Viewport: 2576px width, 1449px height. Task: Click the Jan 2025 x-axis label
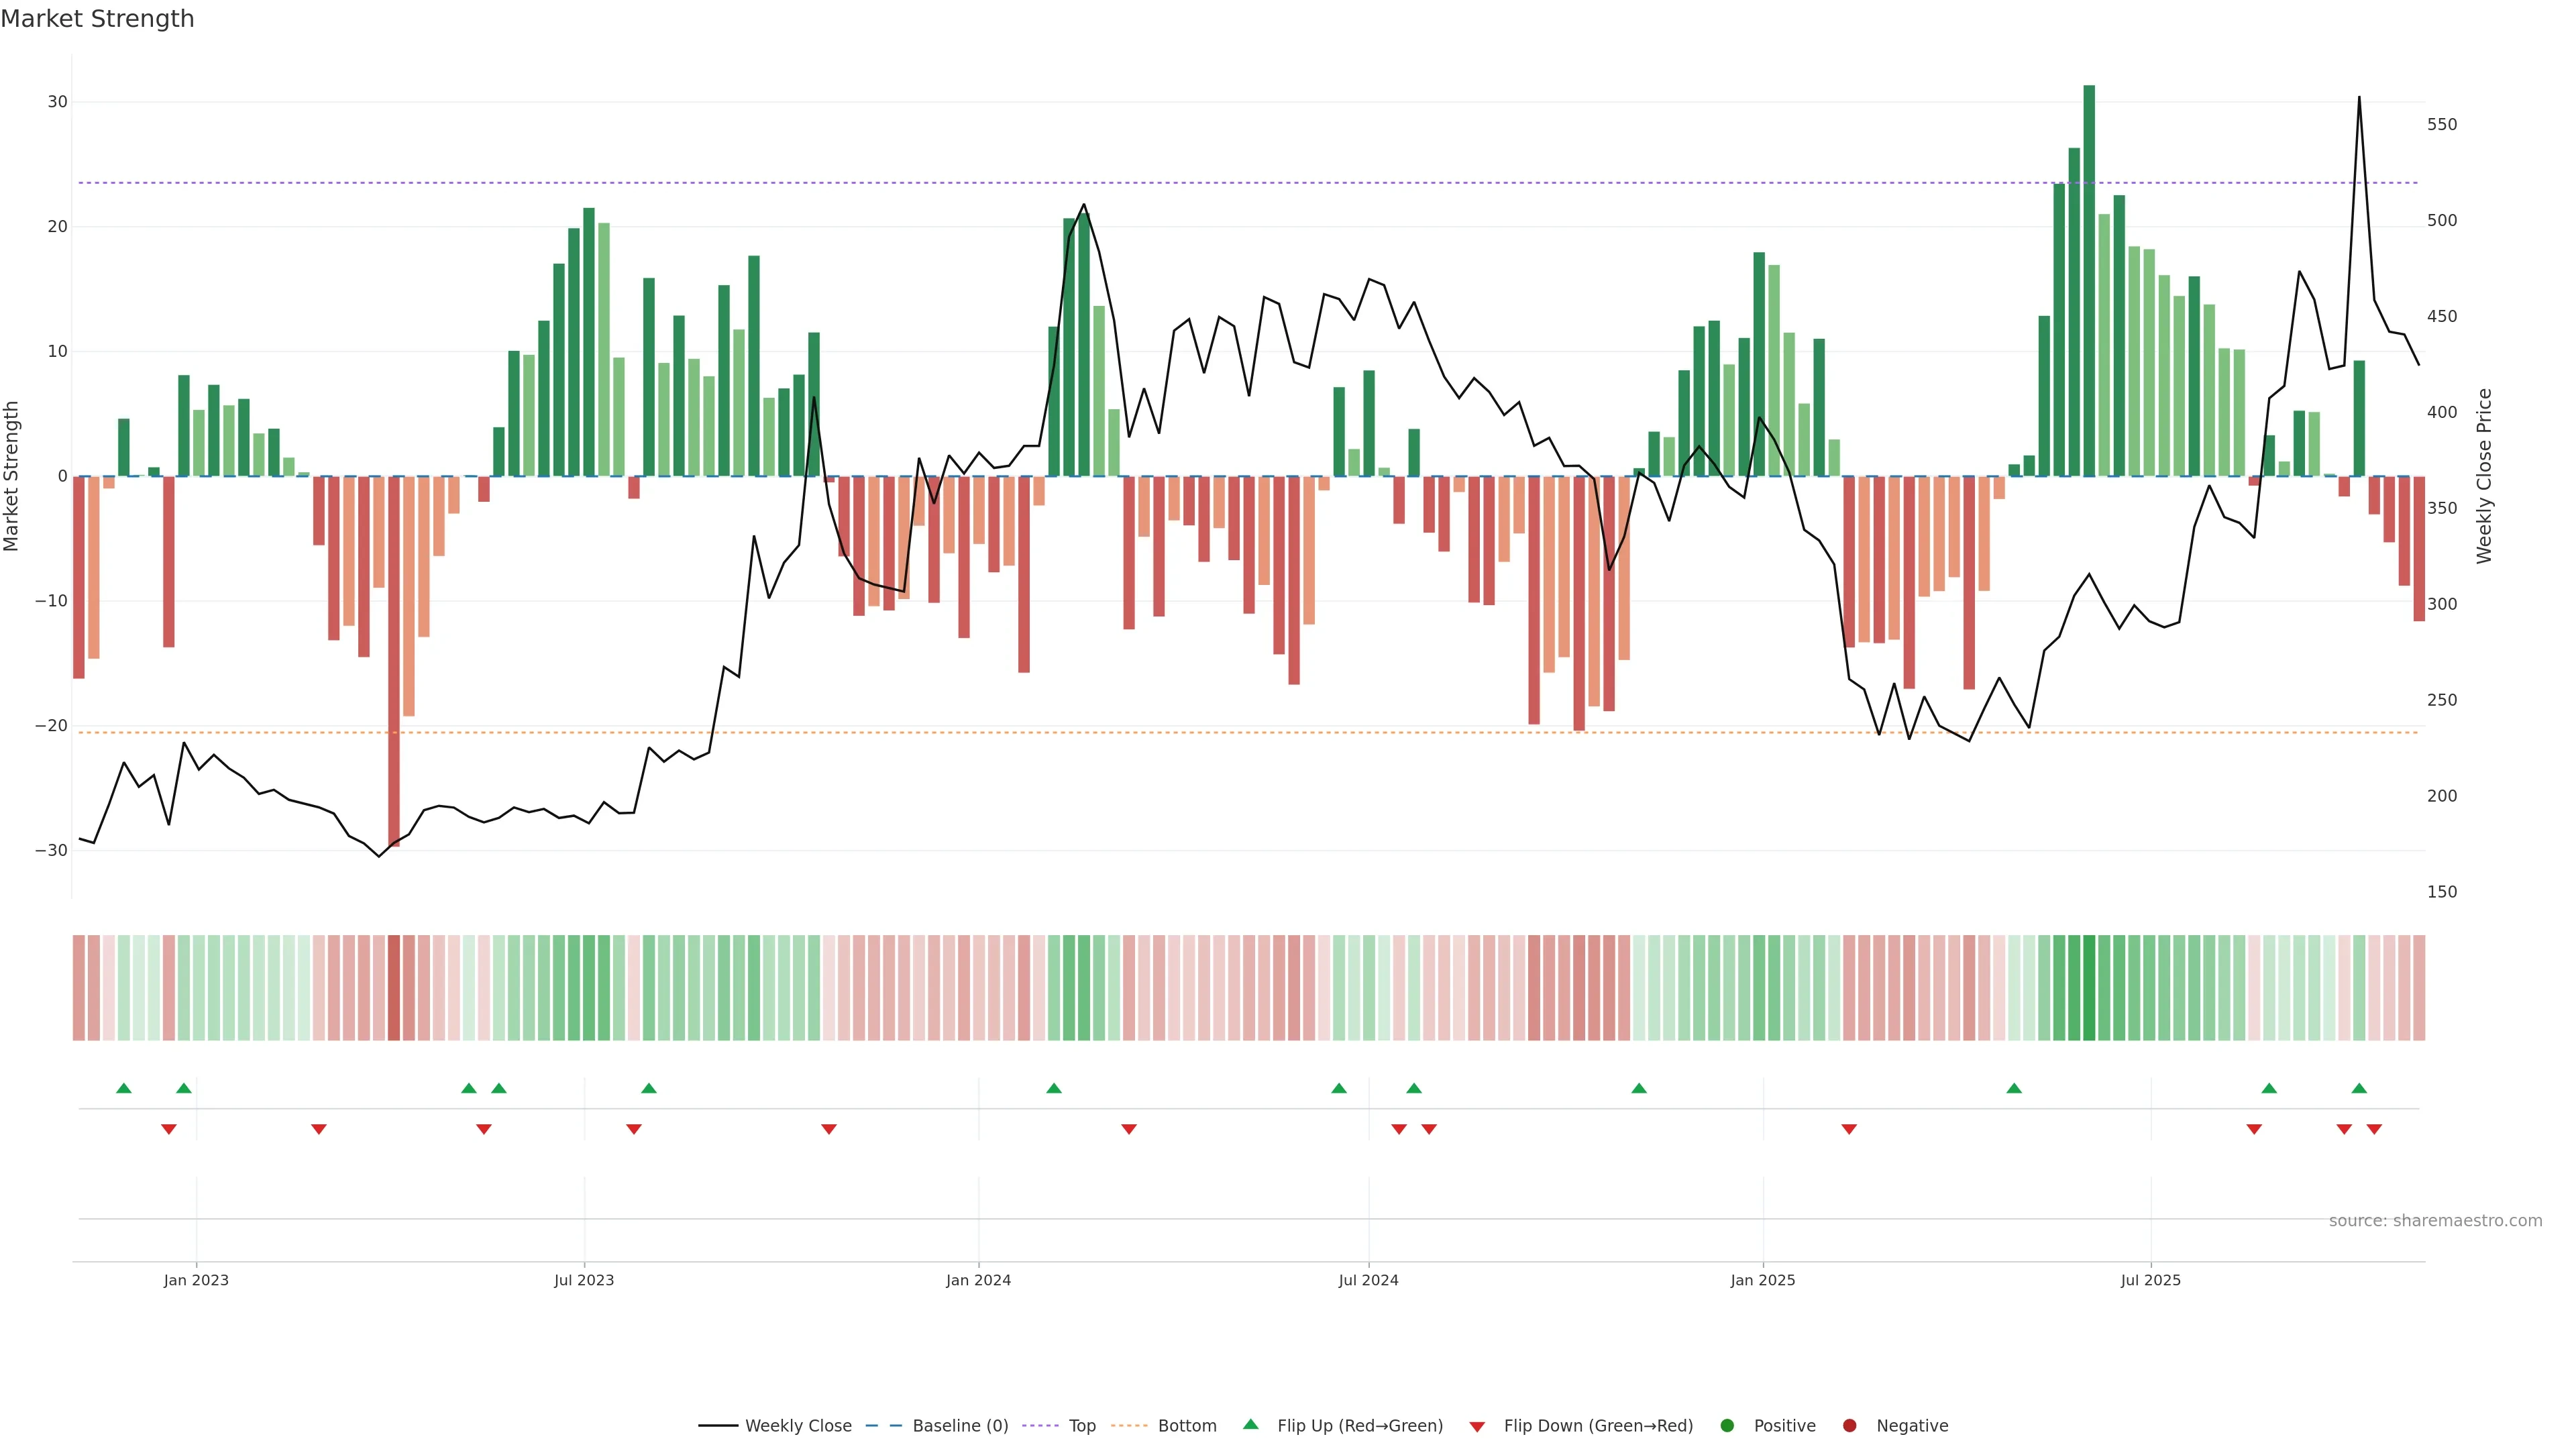tap(1763, 1280)
